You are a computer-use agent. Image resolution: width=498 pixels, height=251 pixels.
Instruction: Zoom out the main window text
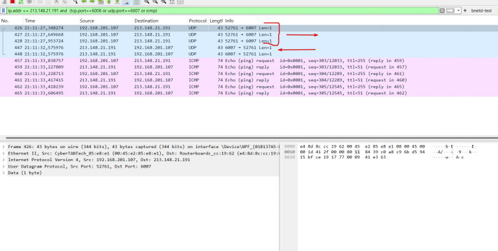point(155,1)
